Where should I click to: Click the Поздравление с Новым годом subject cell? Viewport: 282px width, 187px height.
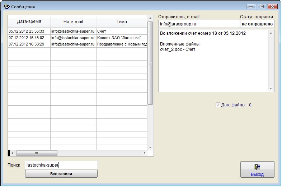coord(122,44)
